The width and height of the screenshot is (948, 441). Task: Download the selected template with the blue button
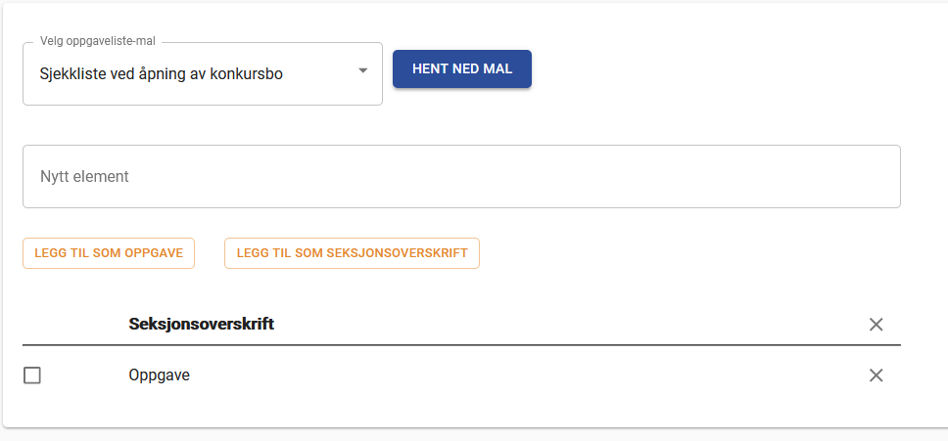coord(461,69)
